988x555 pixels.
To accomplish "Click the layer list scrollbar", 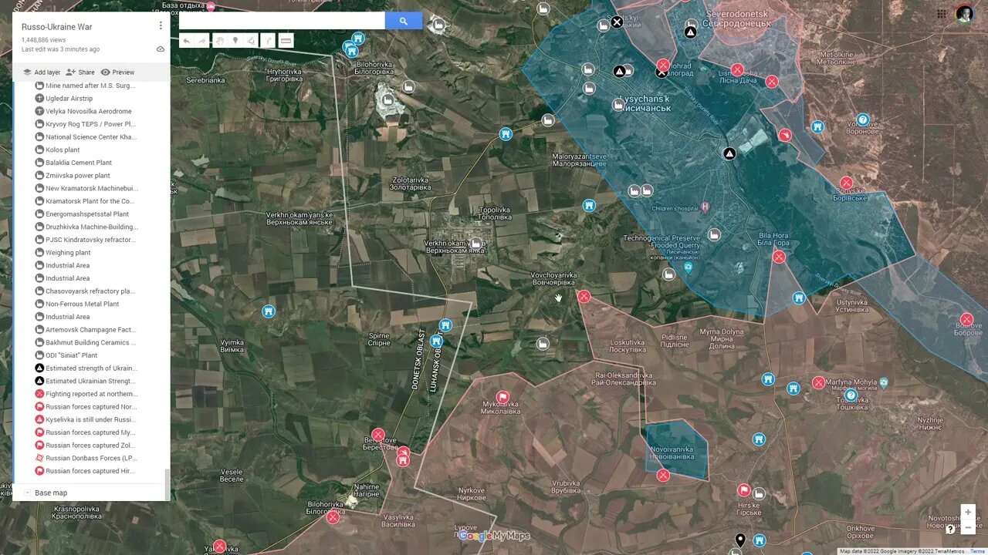I will point(167,484).
